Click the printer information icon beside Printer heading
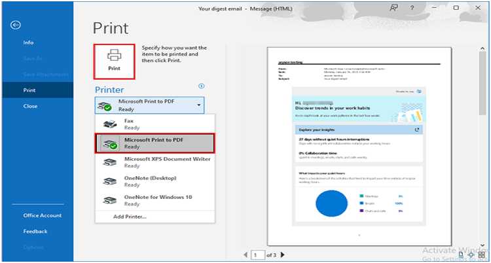Image resolution: width=491 pixels, height=263 pixels. click(202, 86)
